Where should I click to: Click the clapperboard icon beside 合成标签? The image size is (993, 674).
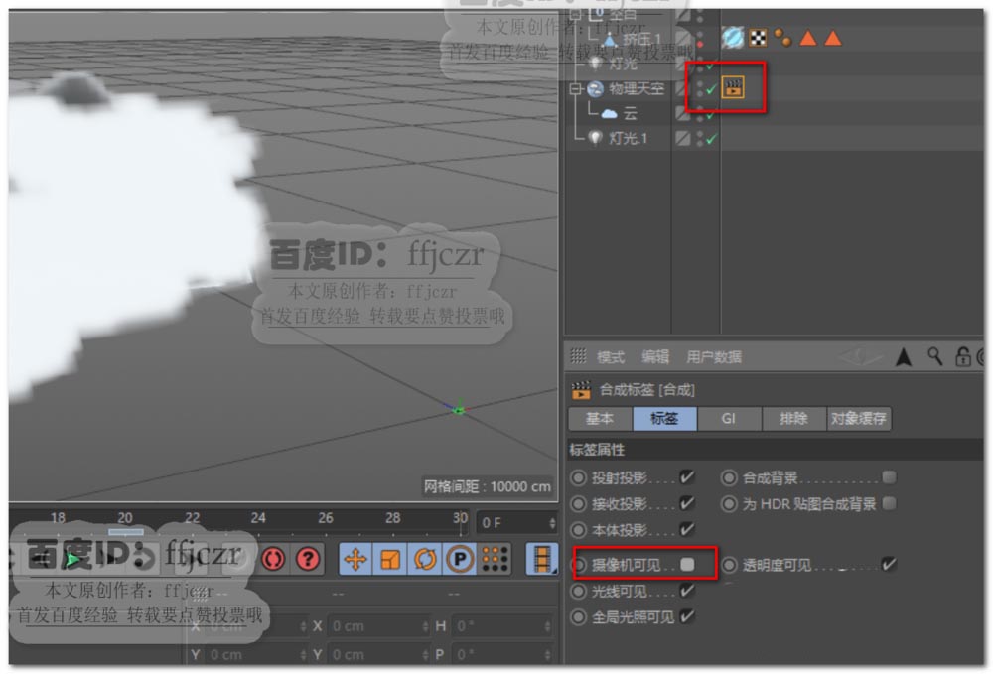pyautogui.click(x=581, y=390)
